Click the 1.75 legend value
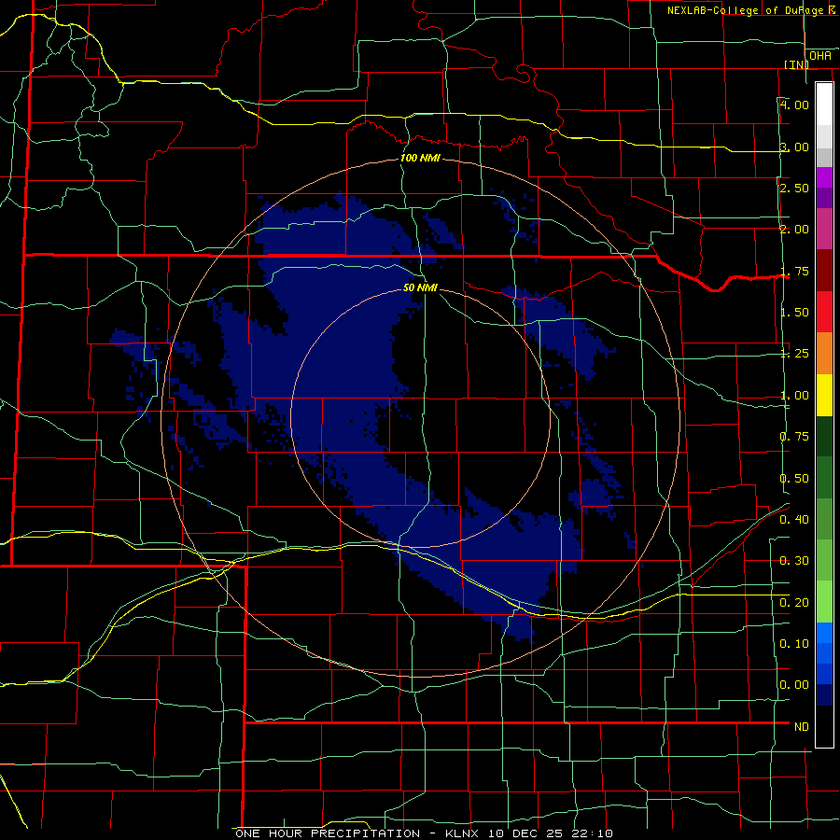840x840 pixels. click(794, 271)
